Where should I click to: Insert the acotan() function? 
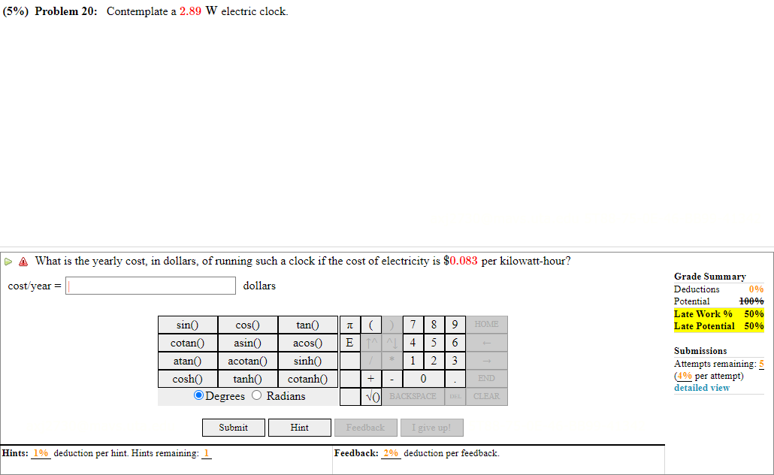[248, 361]
